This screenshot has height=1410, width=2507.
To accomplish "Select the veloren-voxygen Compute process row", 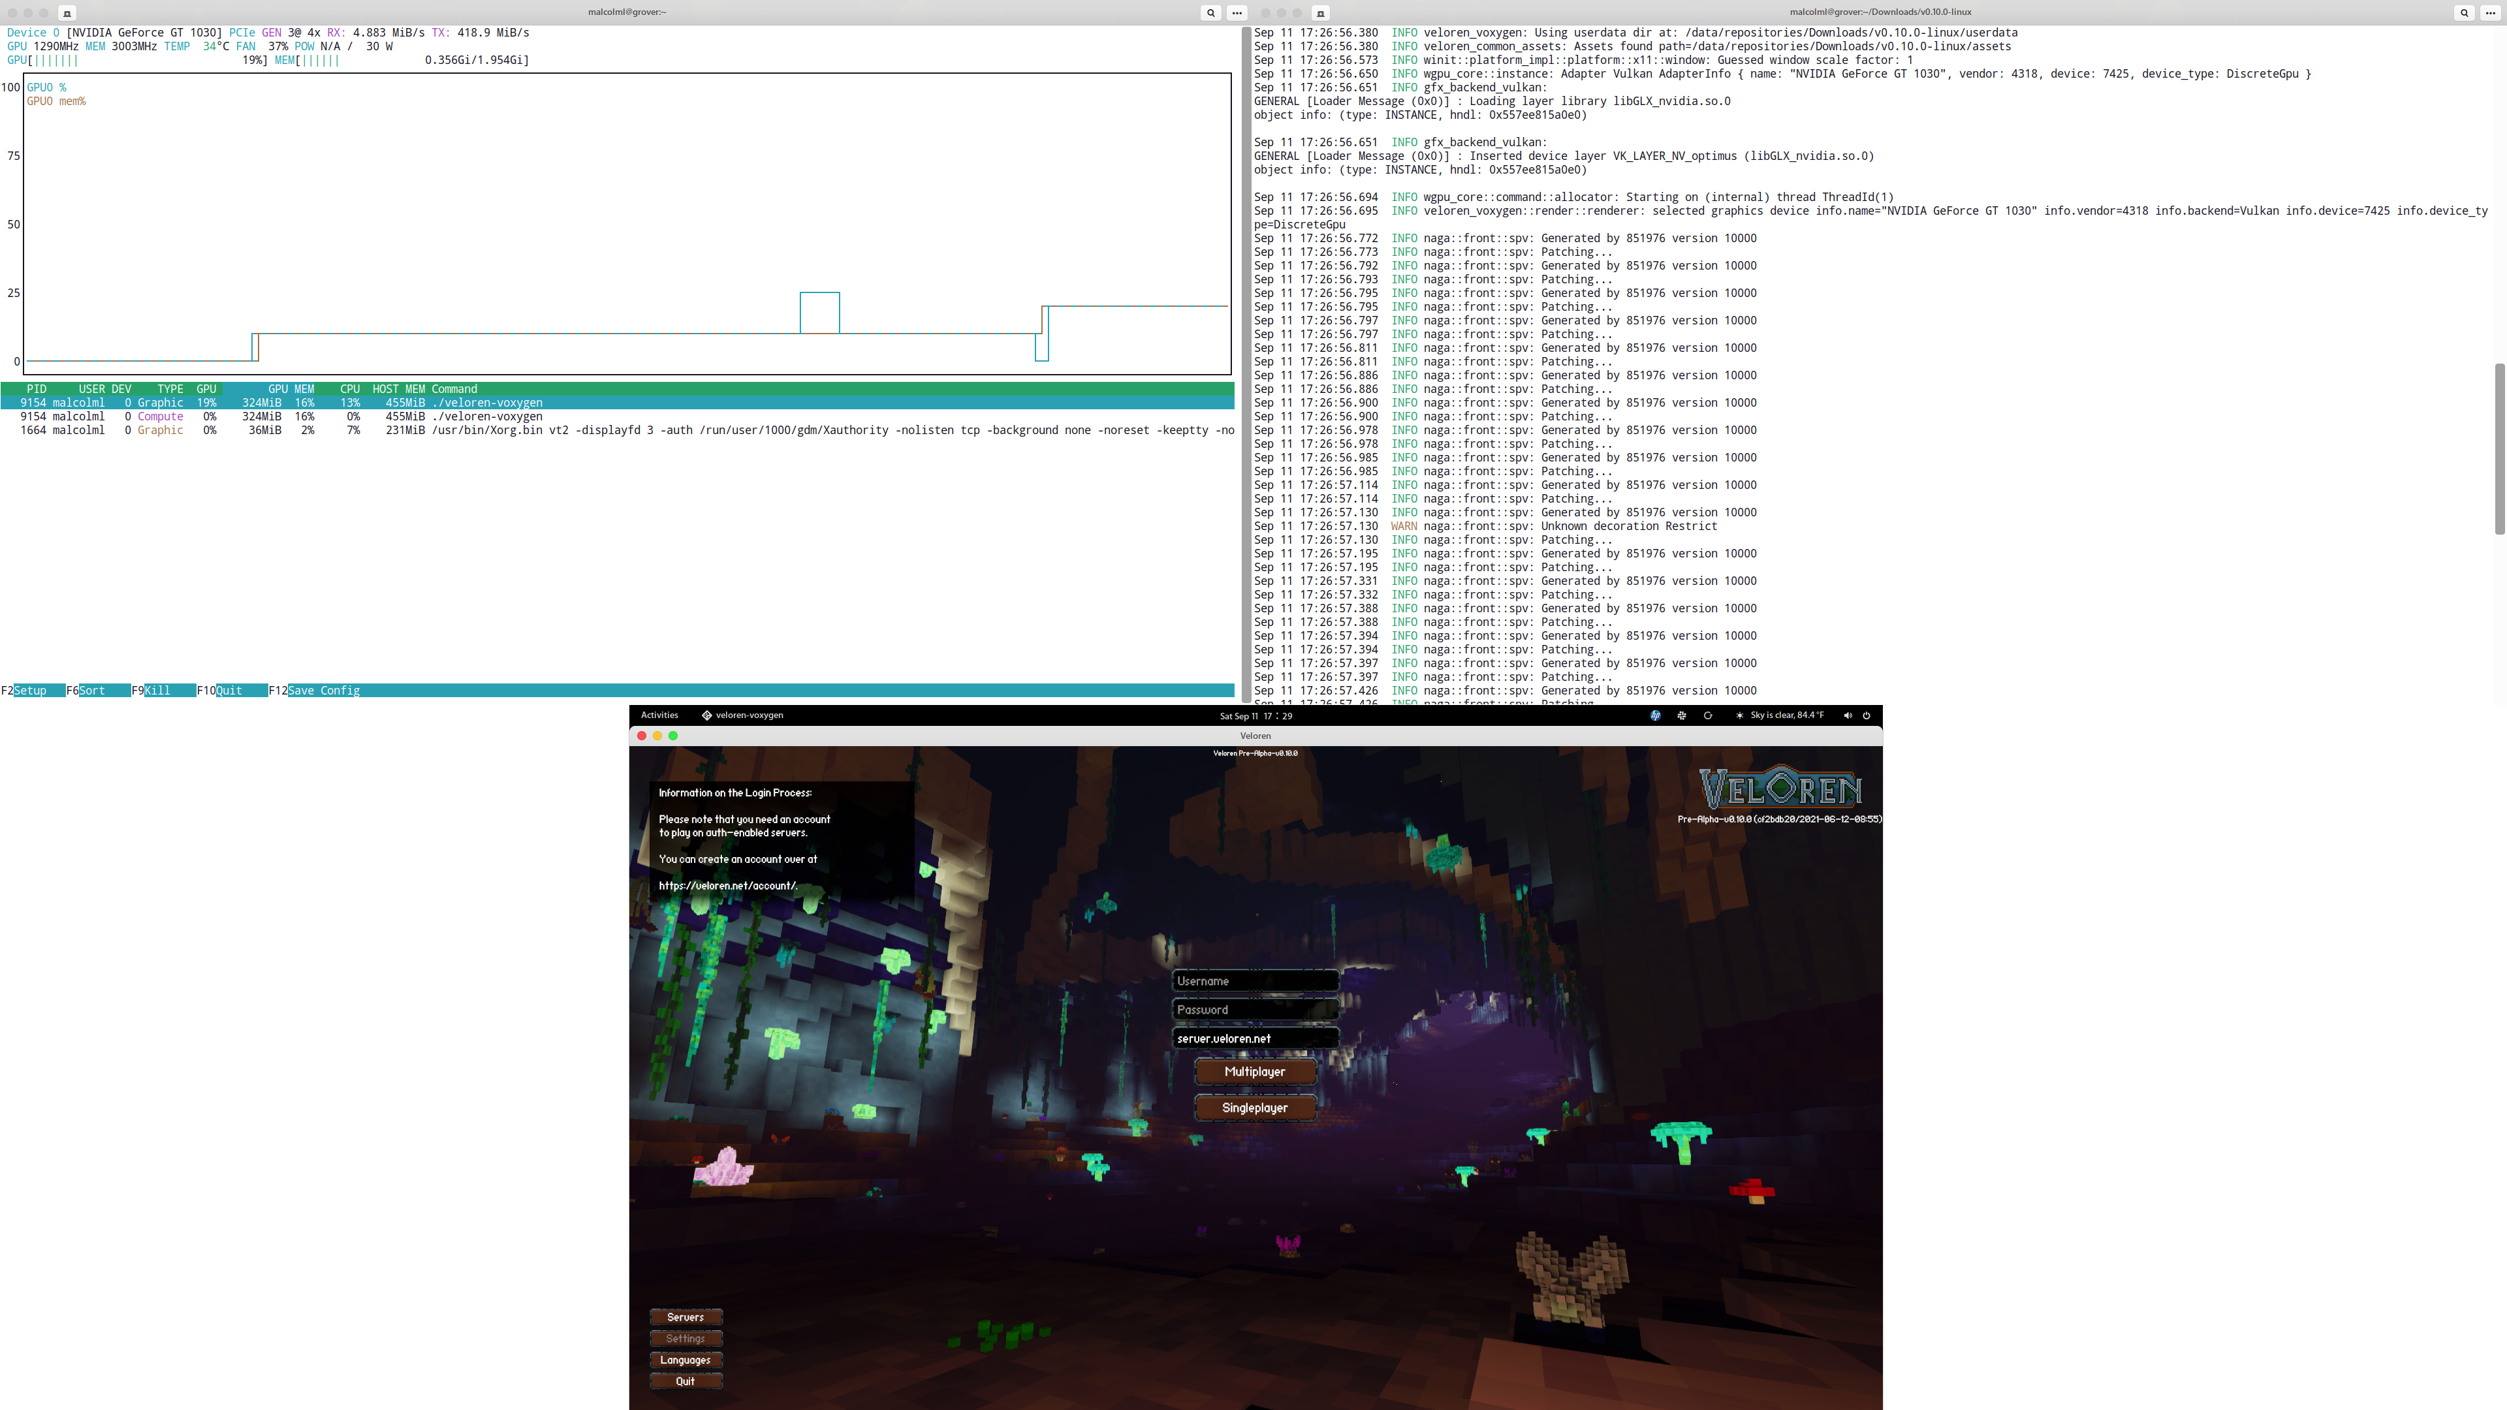I will [x=617, y=416].
